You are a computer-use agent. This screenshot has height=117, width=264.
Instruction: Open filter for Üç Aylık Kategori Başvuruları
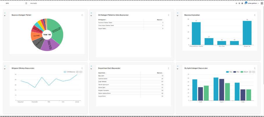coord(177,69)
